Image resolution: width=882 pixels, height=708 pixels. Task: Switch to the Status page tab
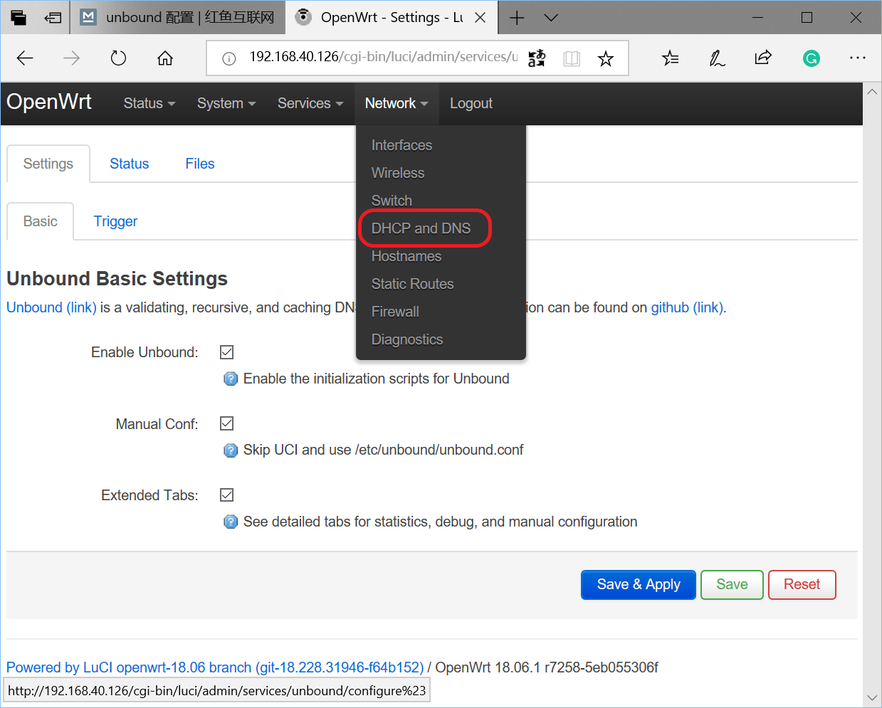130,164
